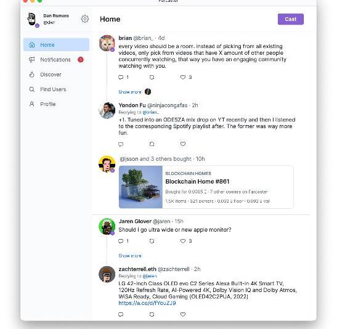Open settings gear next to Dan Romero
Image resolution: width=337 pixels, height=329 pixels.
coord(84,19)
